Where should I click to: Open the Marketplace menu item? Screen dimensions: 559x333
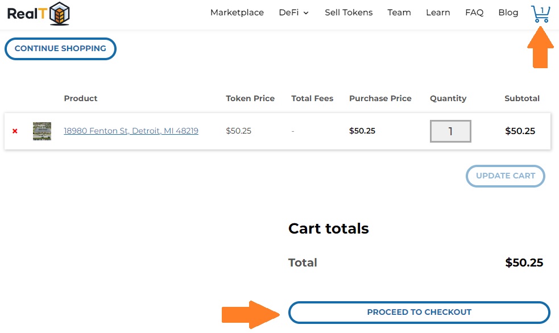(237, 13)
